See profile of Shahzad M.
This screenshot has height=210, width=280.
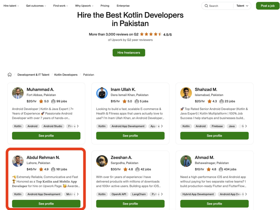pos(214,136)
